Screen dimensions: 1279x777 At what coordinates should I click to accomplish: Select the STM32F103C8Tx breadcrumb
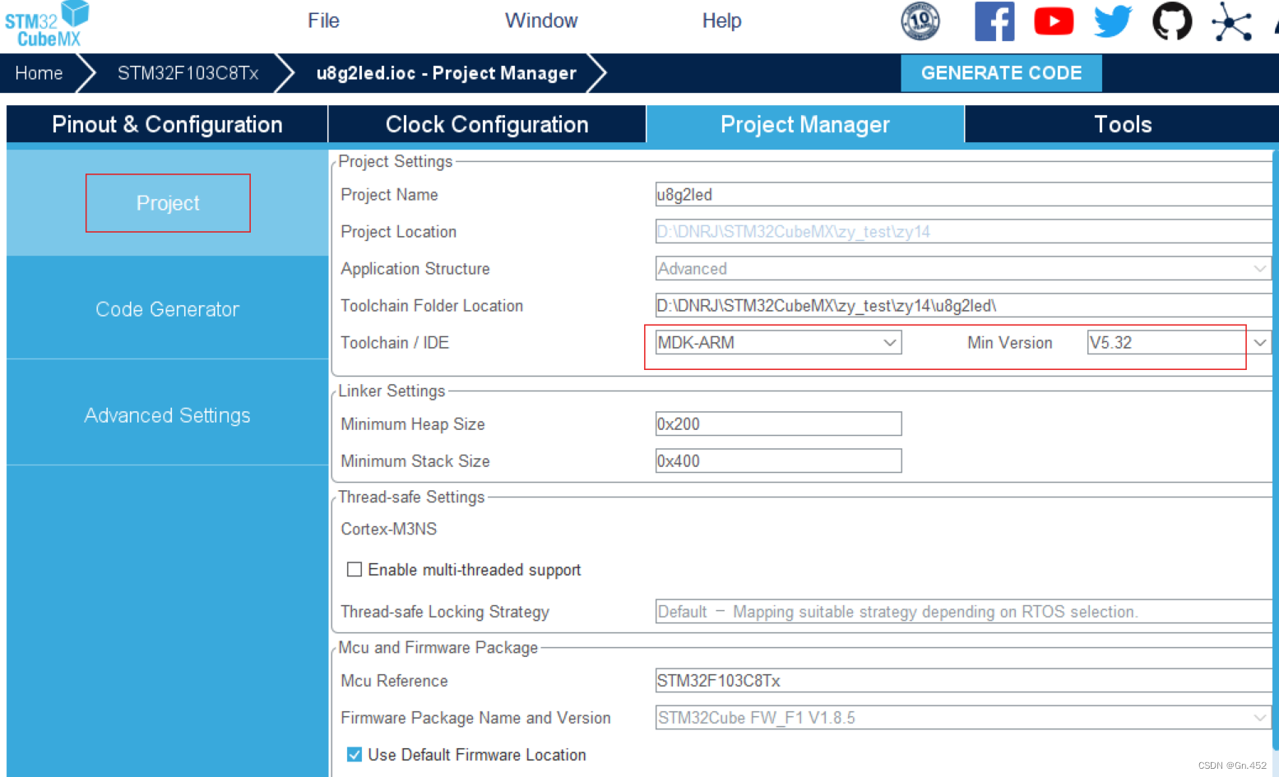[x=188, y=73]
